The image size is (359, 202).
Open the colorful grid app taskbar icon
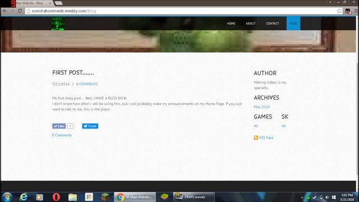tap(89, 197)
